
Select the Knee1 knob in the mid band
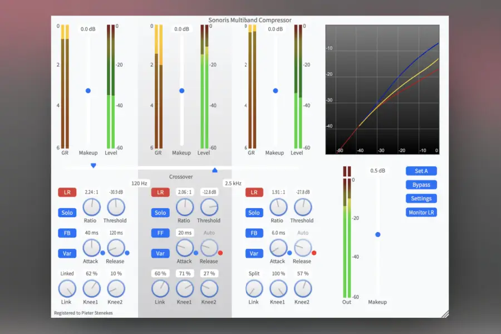[185, 290]
